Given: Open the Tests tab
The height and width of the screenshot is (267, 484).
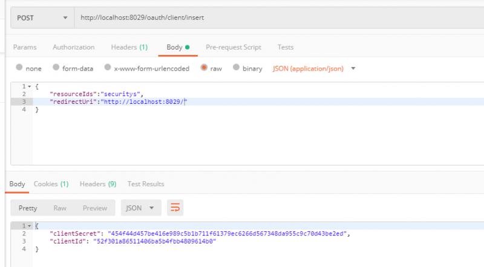Looking at the screenshot, I should click(285, 47).
